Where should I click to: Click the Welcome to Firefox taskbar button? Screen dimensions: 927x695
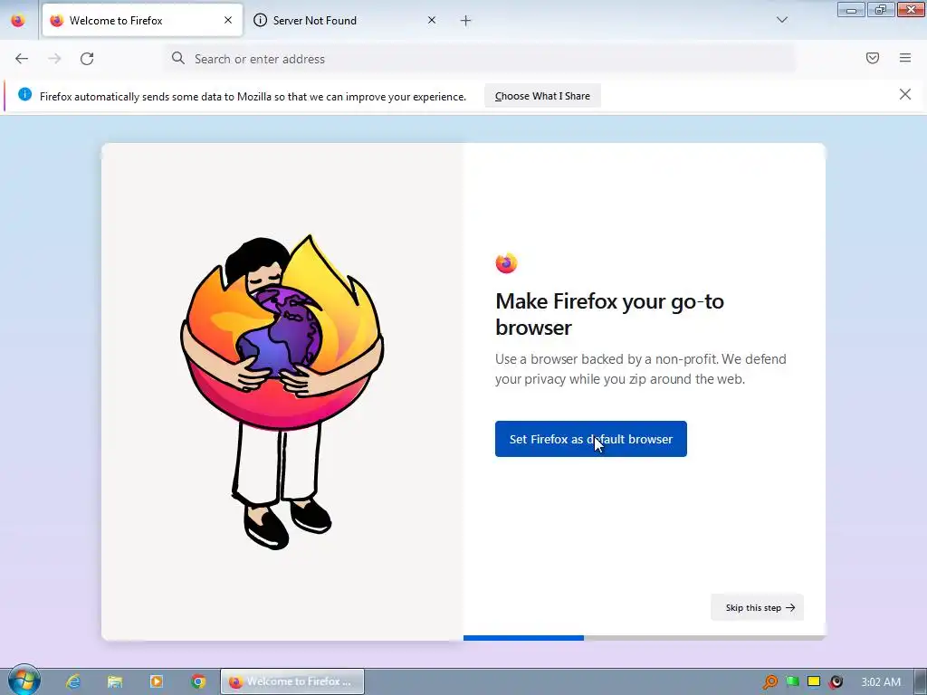pos(292,681)
